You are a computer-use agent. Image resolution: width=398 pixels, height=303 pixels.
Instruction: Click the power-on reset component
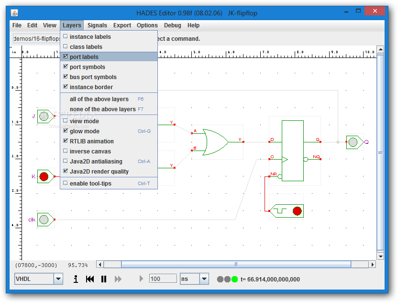(x=287, y=211)
